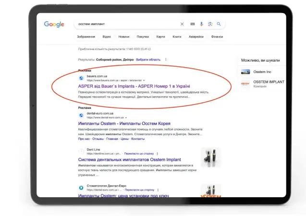306x216 pixels.
Task: Click the bauers.com.ua site name
Action: tap(97, 76)
